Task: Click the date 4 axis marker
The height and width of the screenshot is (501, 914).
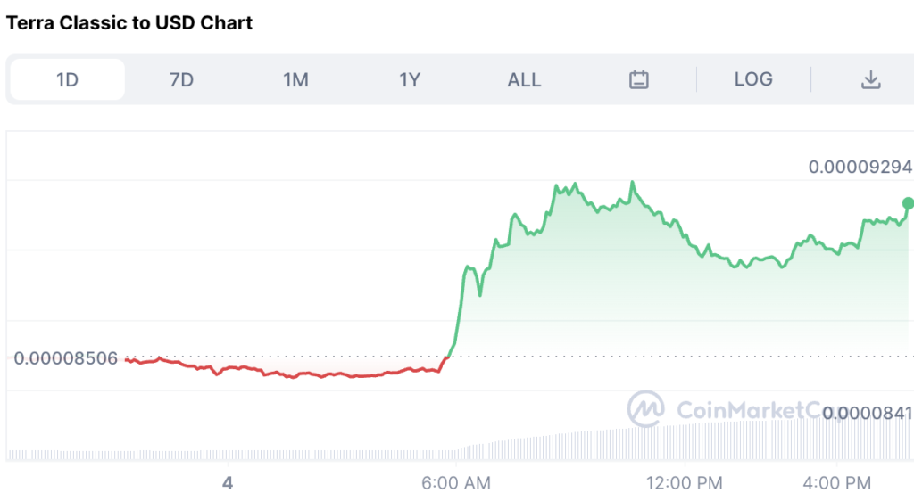Action: (x=228, y=483)
